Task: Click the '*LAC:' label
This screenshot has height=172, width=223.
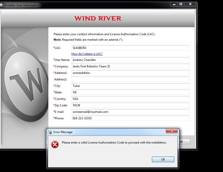Action: (x=57, y=48)
